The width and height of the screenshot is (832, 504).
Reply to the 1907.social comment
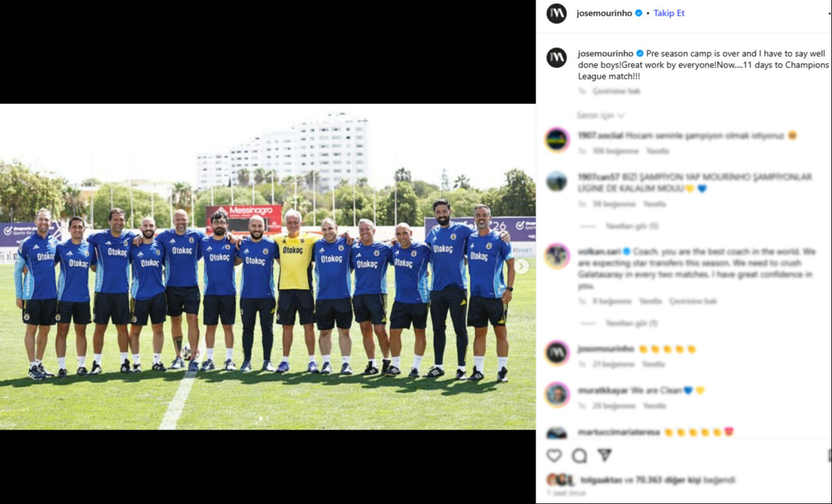[x=657, y=151]
